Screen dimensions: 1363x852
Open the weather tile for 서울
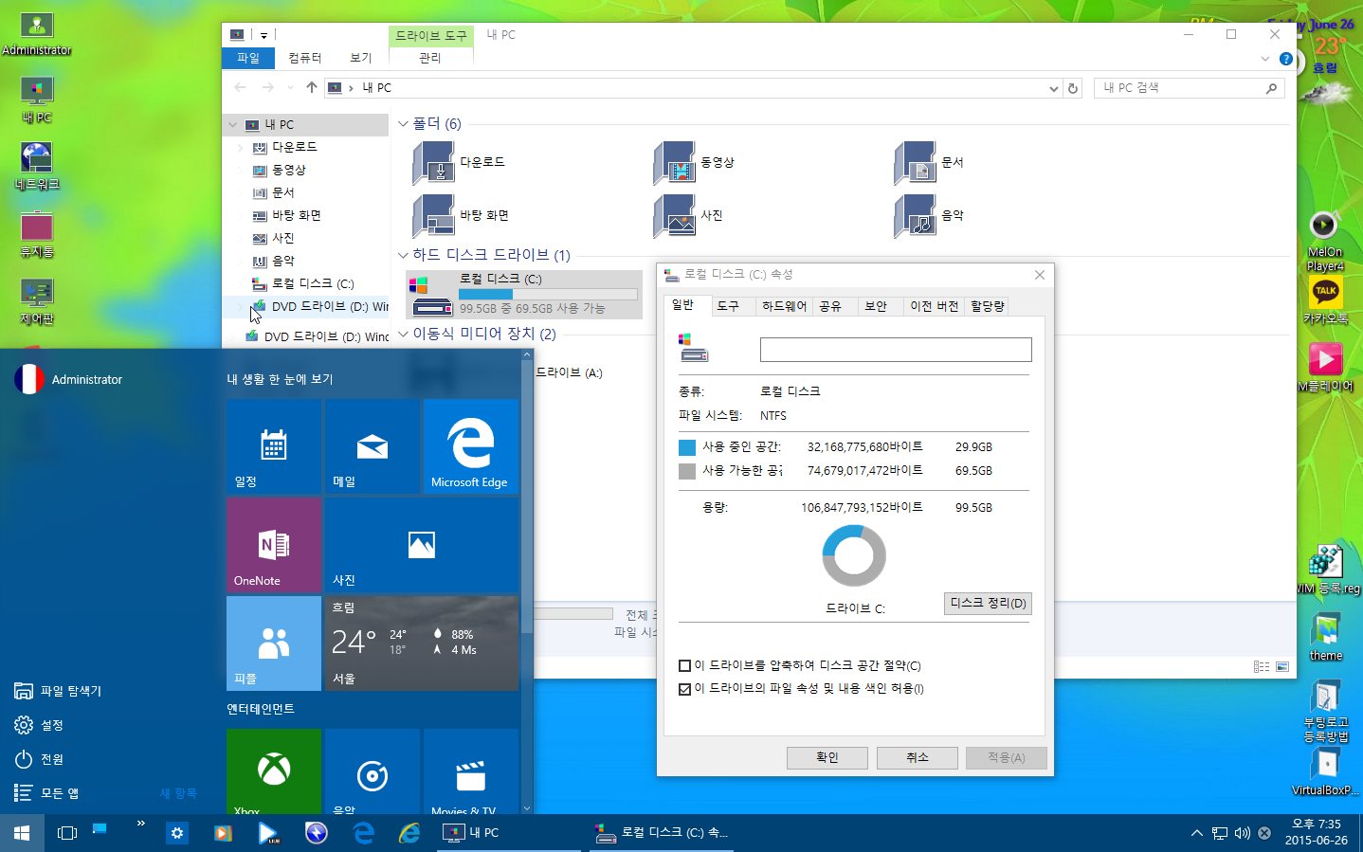[x=422, y=643]
